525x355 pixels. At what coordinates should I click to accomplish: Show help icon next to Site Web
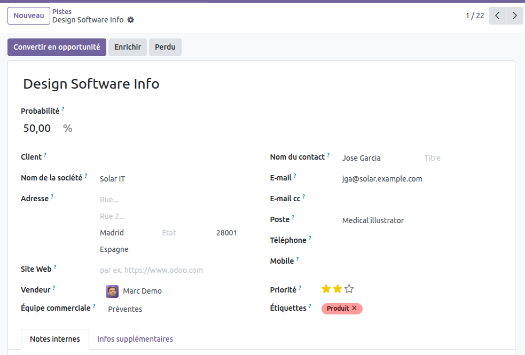tap(55, 267)
